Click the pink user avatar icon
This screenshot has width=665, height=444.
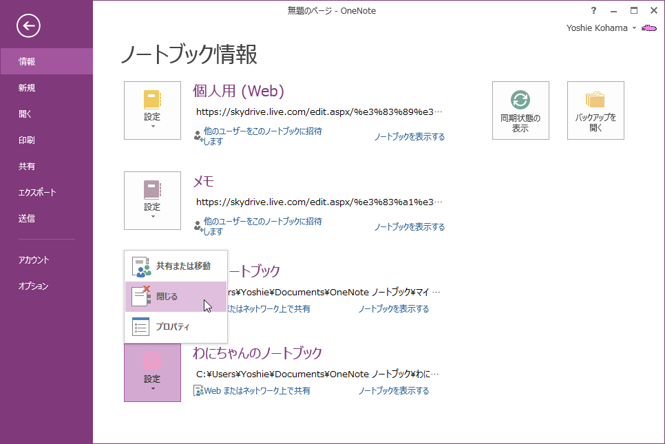pos(648,28)
